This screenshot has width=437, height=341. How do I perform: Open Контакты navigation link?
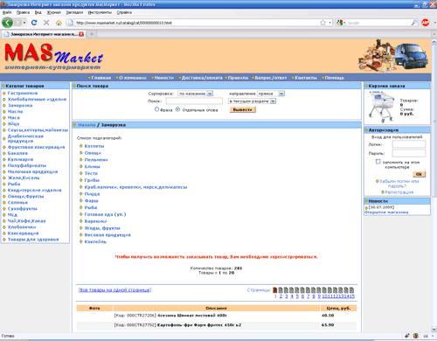pos(306,78)
